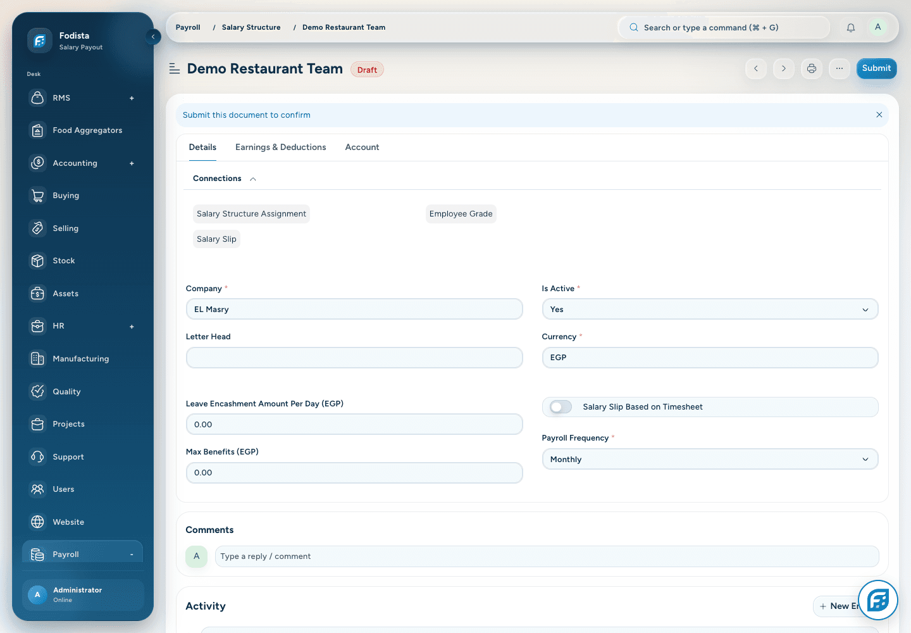Open the HR briefcase icon
The image size is (911, 633).
[38, 326]
